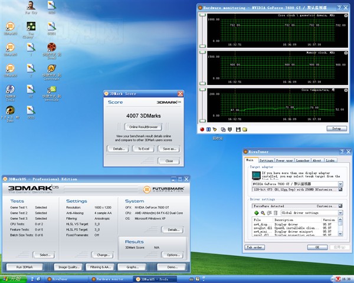This screenshot has width=354, height=283.
Task: Switch to RivaTuner About tab
Action: tap(317, 160)
